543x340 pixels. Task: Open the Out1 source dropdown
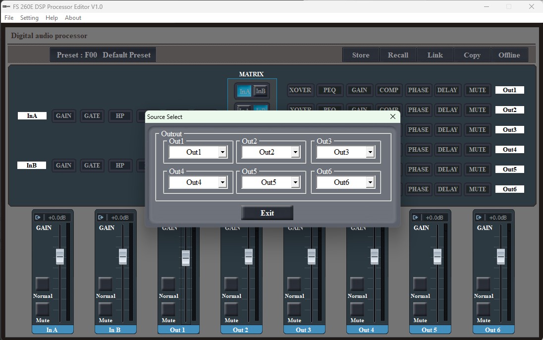(222, 152)
